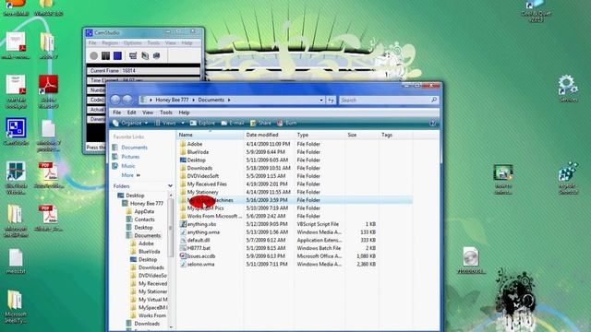Open CamStudio Tools menu
Viewport: 591px width, 332px height.
pyautogui.click(x=153, y=43)
